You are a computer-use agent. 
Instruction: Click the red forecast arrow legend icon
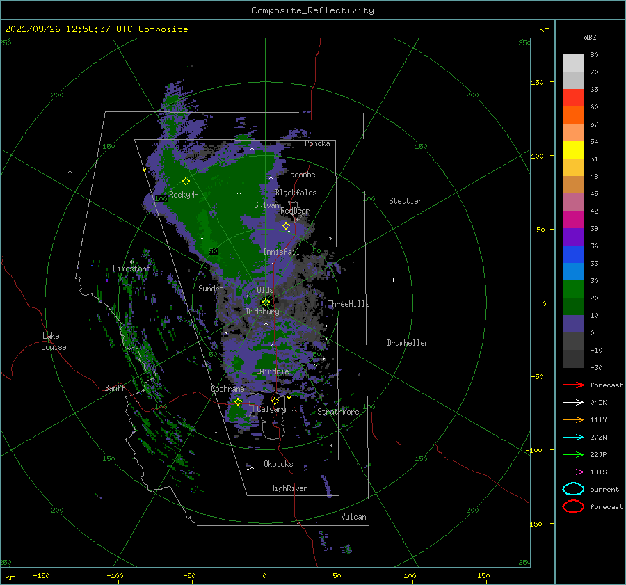pos(573,385)
